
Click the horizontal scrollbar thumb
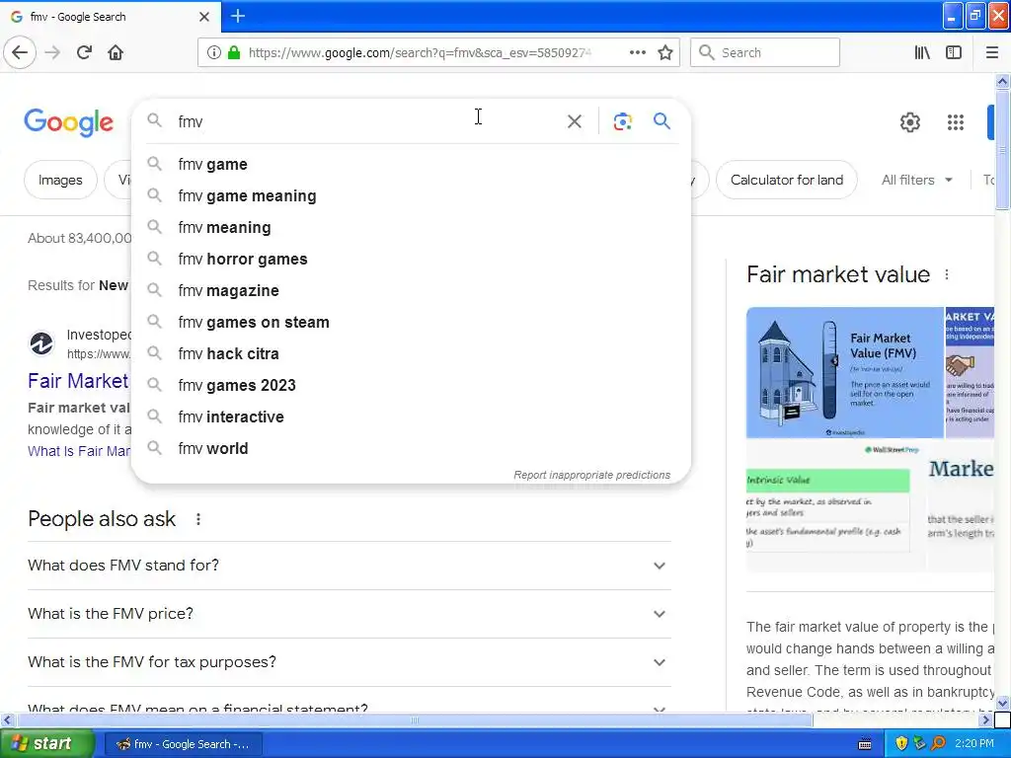(x=415, y=720)
